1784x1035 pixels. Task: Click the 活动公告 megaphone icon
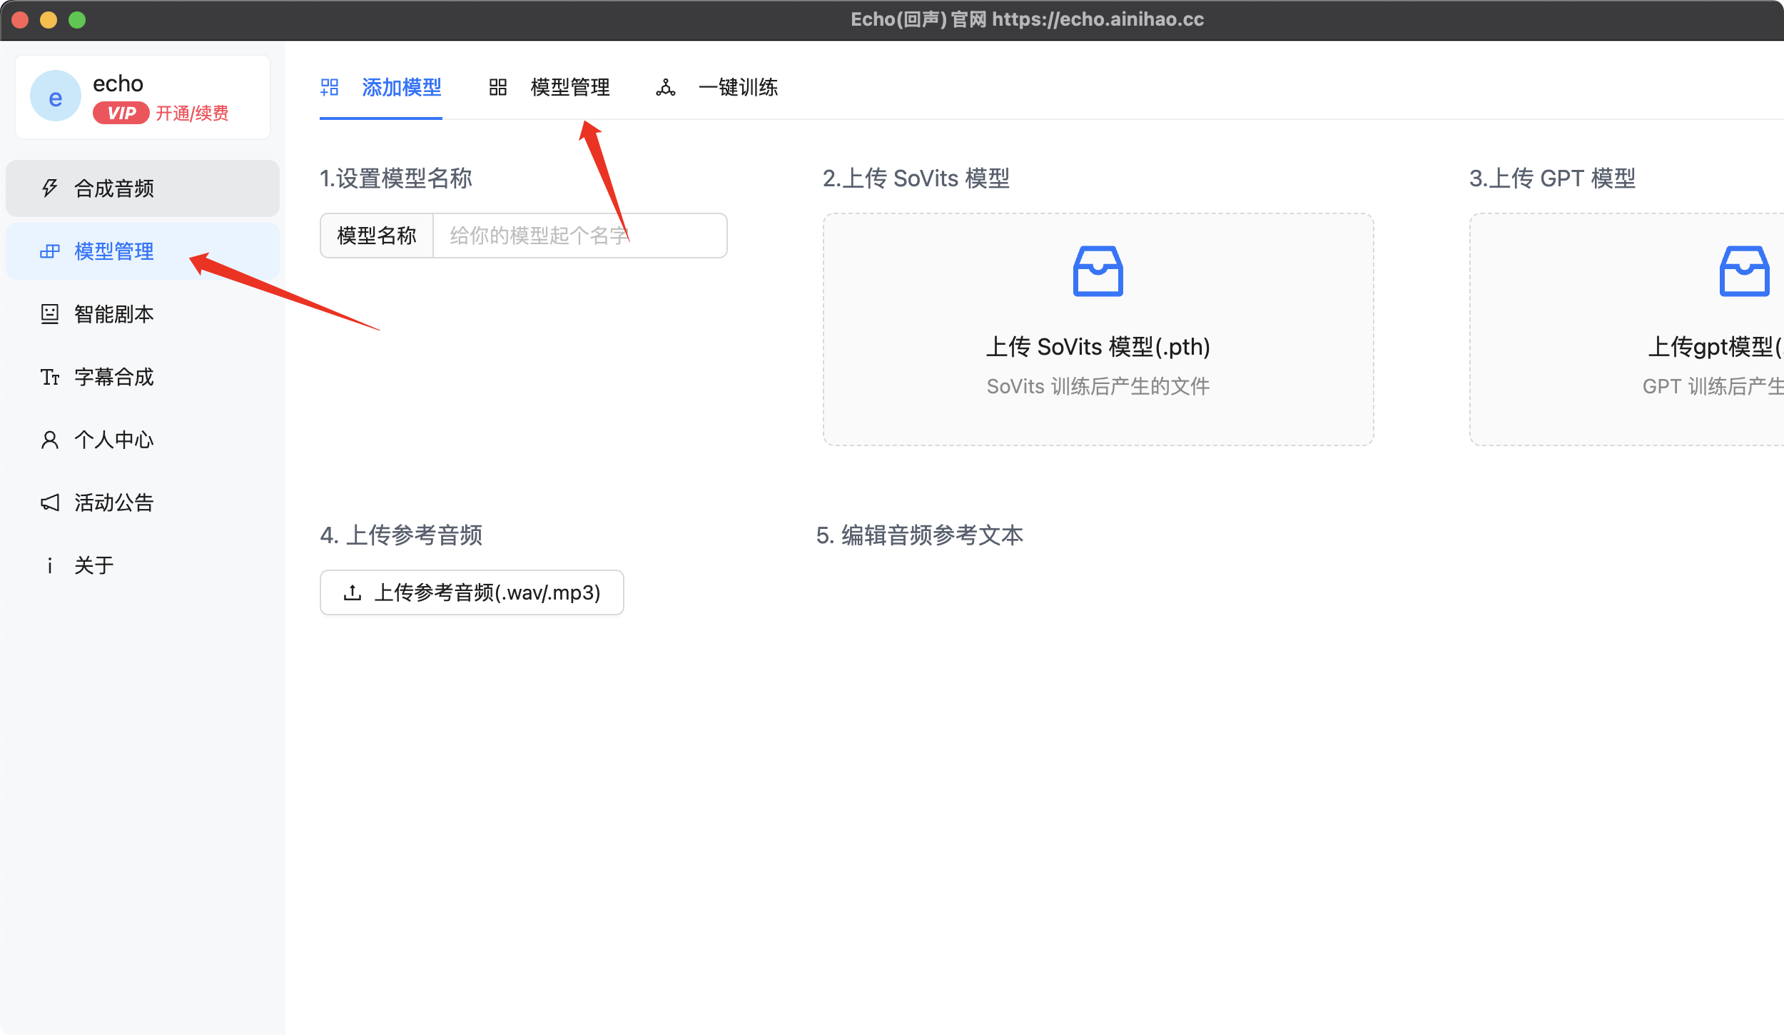click(x=49, y=503)
